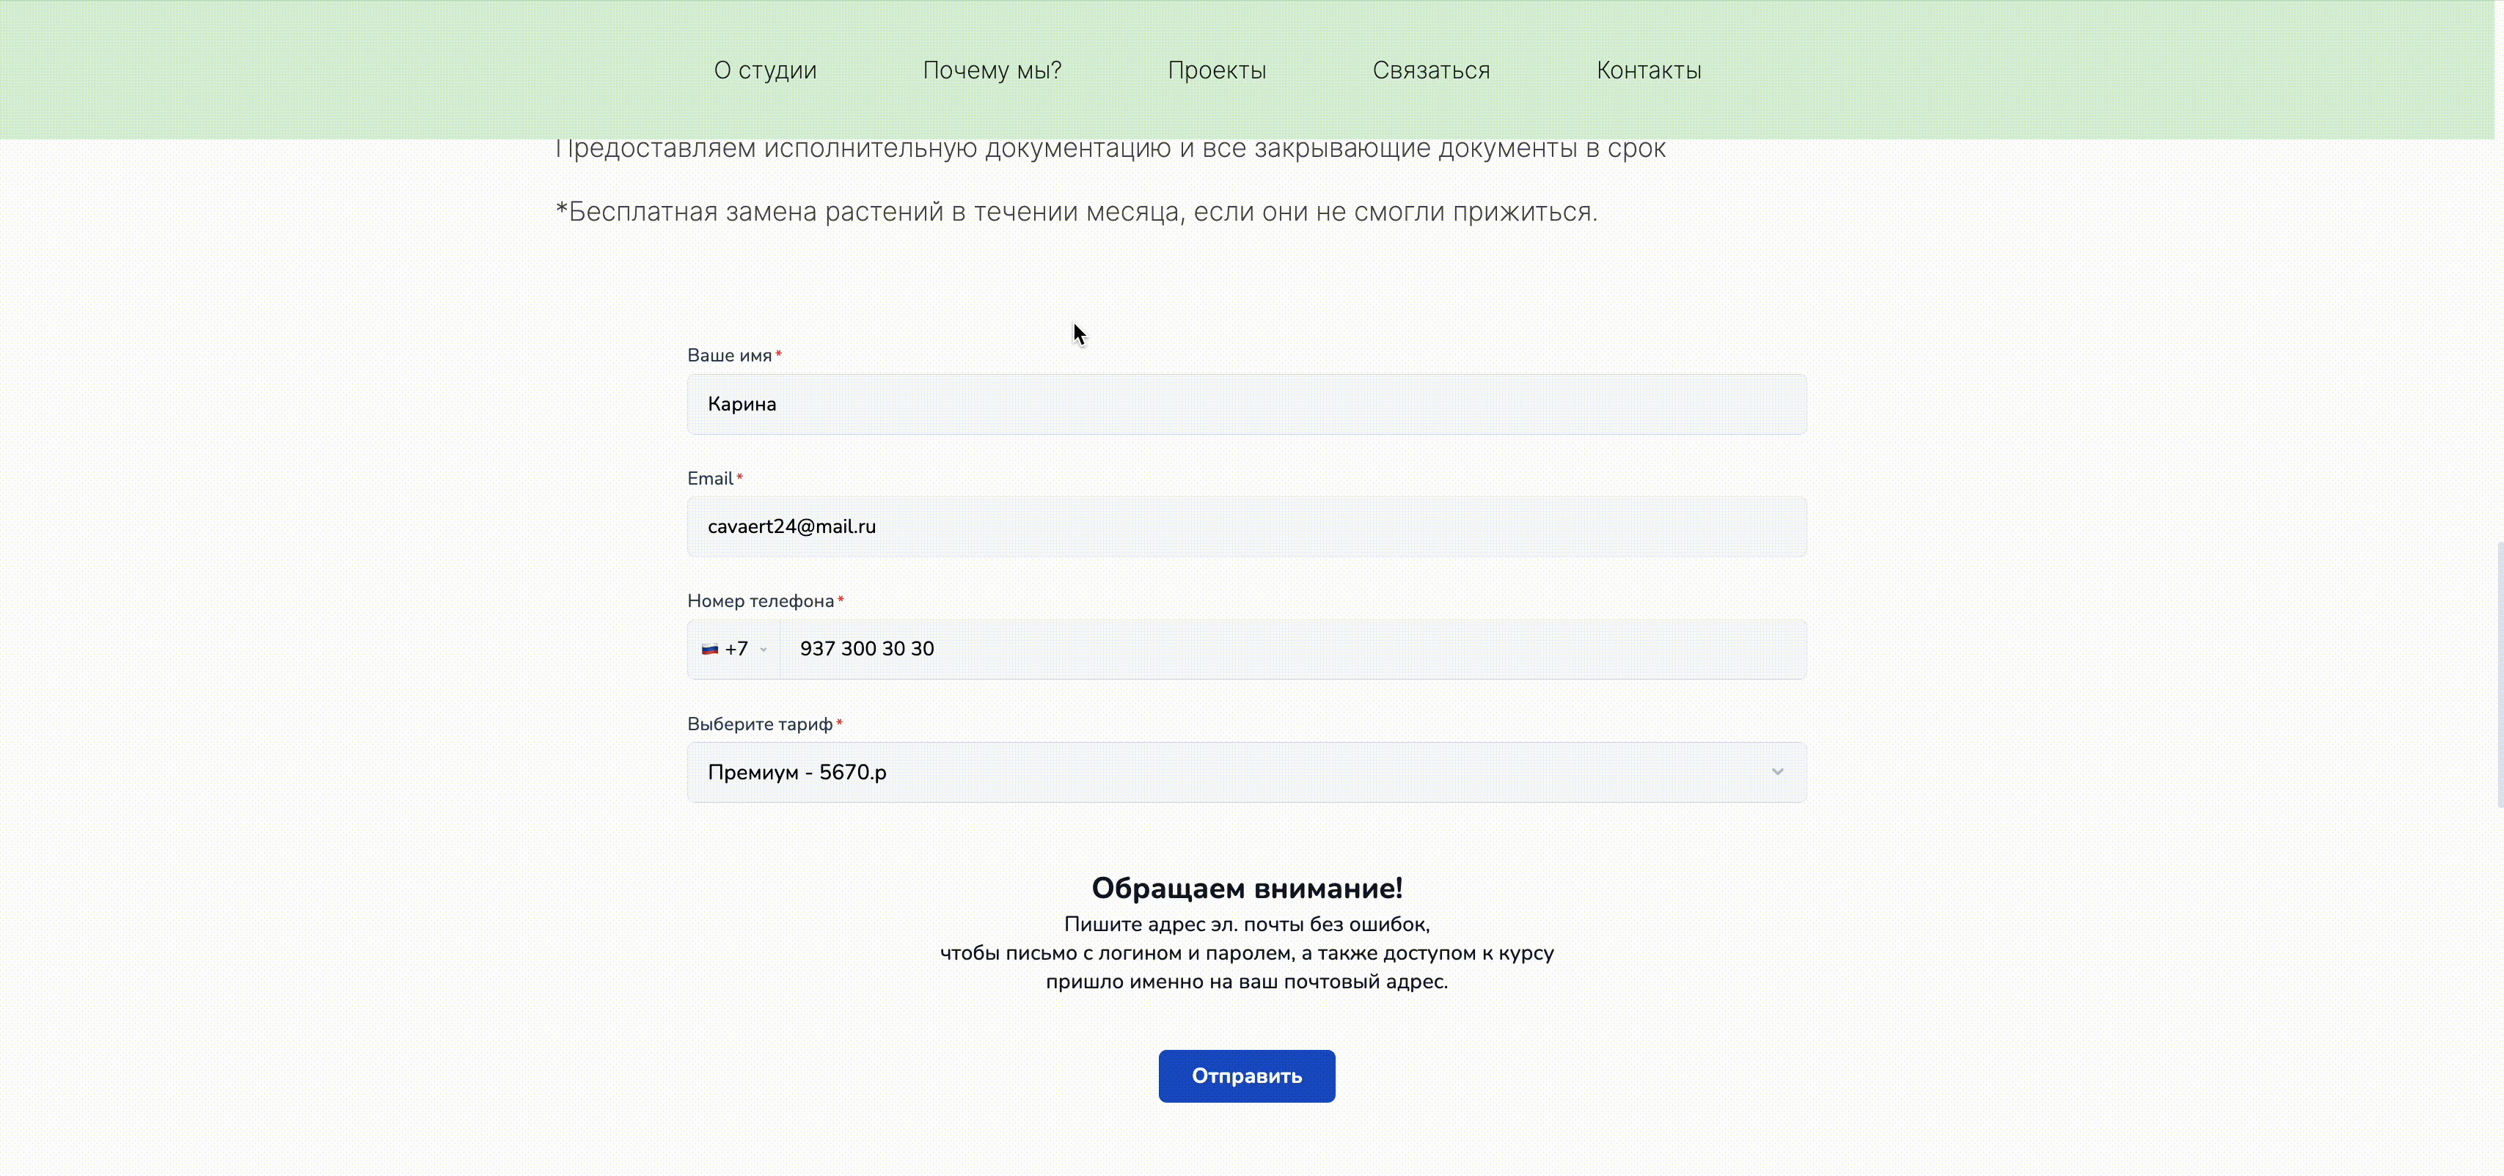
Task: Click the 'Номер телефона' label
Action: coord(760,600)
